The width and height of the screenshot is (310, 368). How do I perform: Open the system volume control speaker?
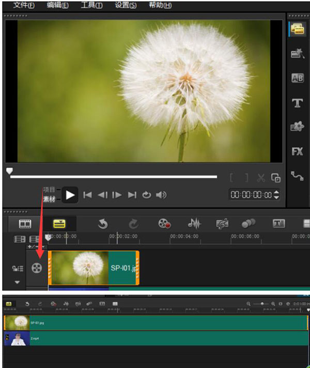tap(162, 195)
